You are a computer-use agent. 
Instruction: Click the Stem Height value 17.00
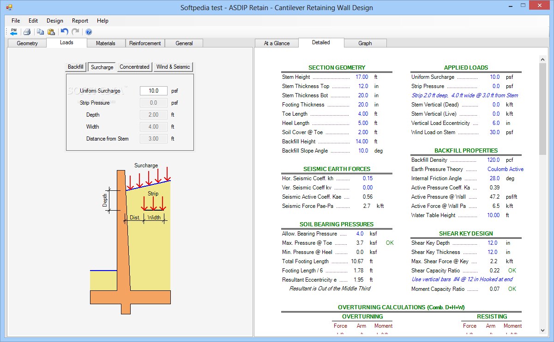pyautogui.click(x=362, y=77)
